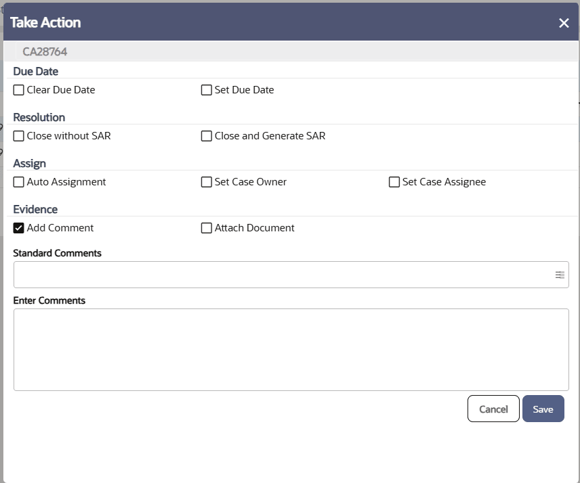Click the Resolution section heading
This screenshot has width=580, height=483.
point(39,117)
